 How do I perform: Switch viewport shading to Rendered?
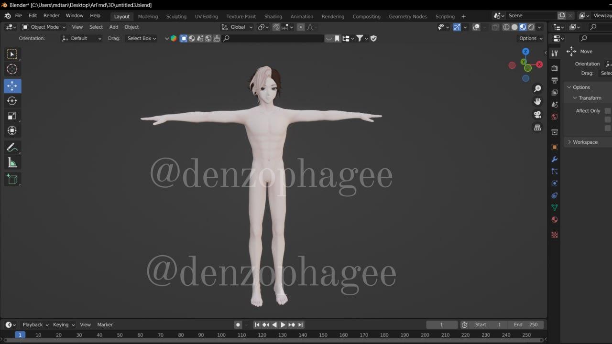point(531,27)
